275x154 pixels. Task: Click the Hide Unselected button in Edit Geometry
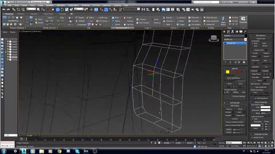[x=261, y=87]
